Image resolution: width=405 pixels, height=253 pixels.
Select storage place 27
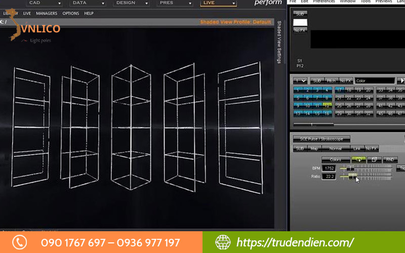click(x=358, y=106)
